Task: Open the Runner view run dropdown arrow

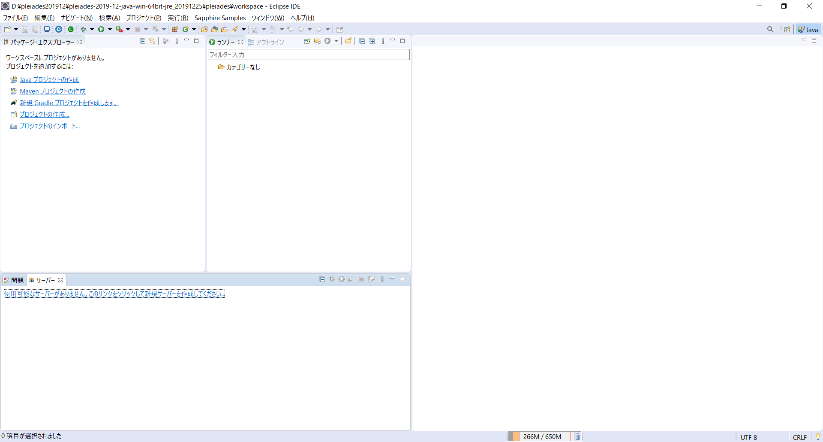Action: click(x=336, y=41)
